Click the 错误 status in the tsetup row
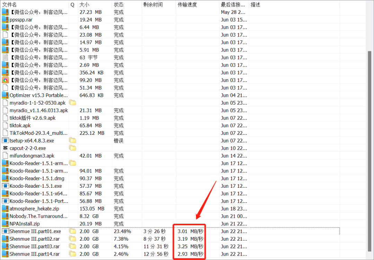The height and width of the screenshot is (260, 374). click(x=118, y=141)
